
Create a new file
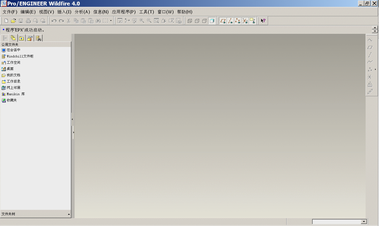point(6,20)
